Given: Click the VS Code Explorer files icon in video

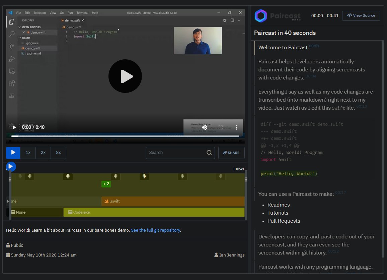Looking at the screenshot, I should (12, 22).
